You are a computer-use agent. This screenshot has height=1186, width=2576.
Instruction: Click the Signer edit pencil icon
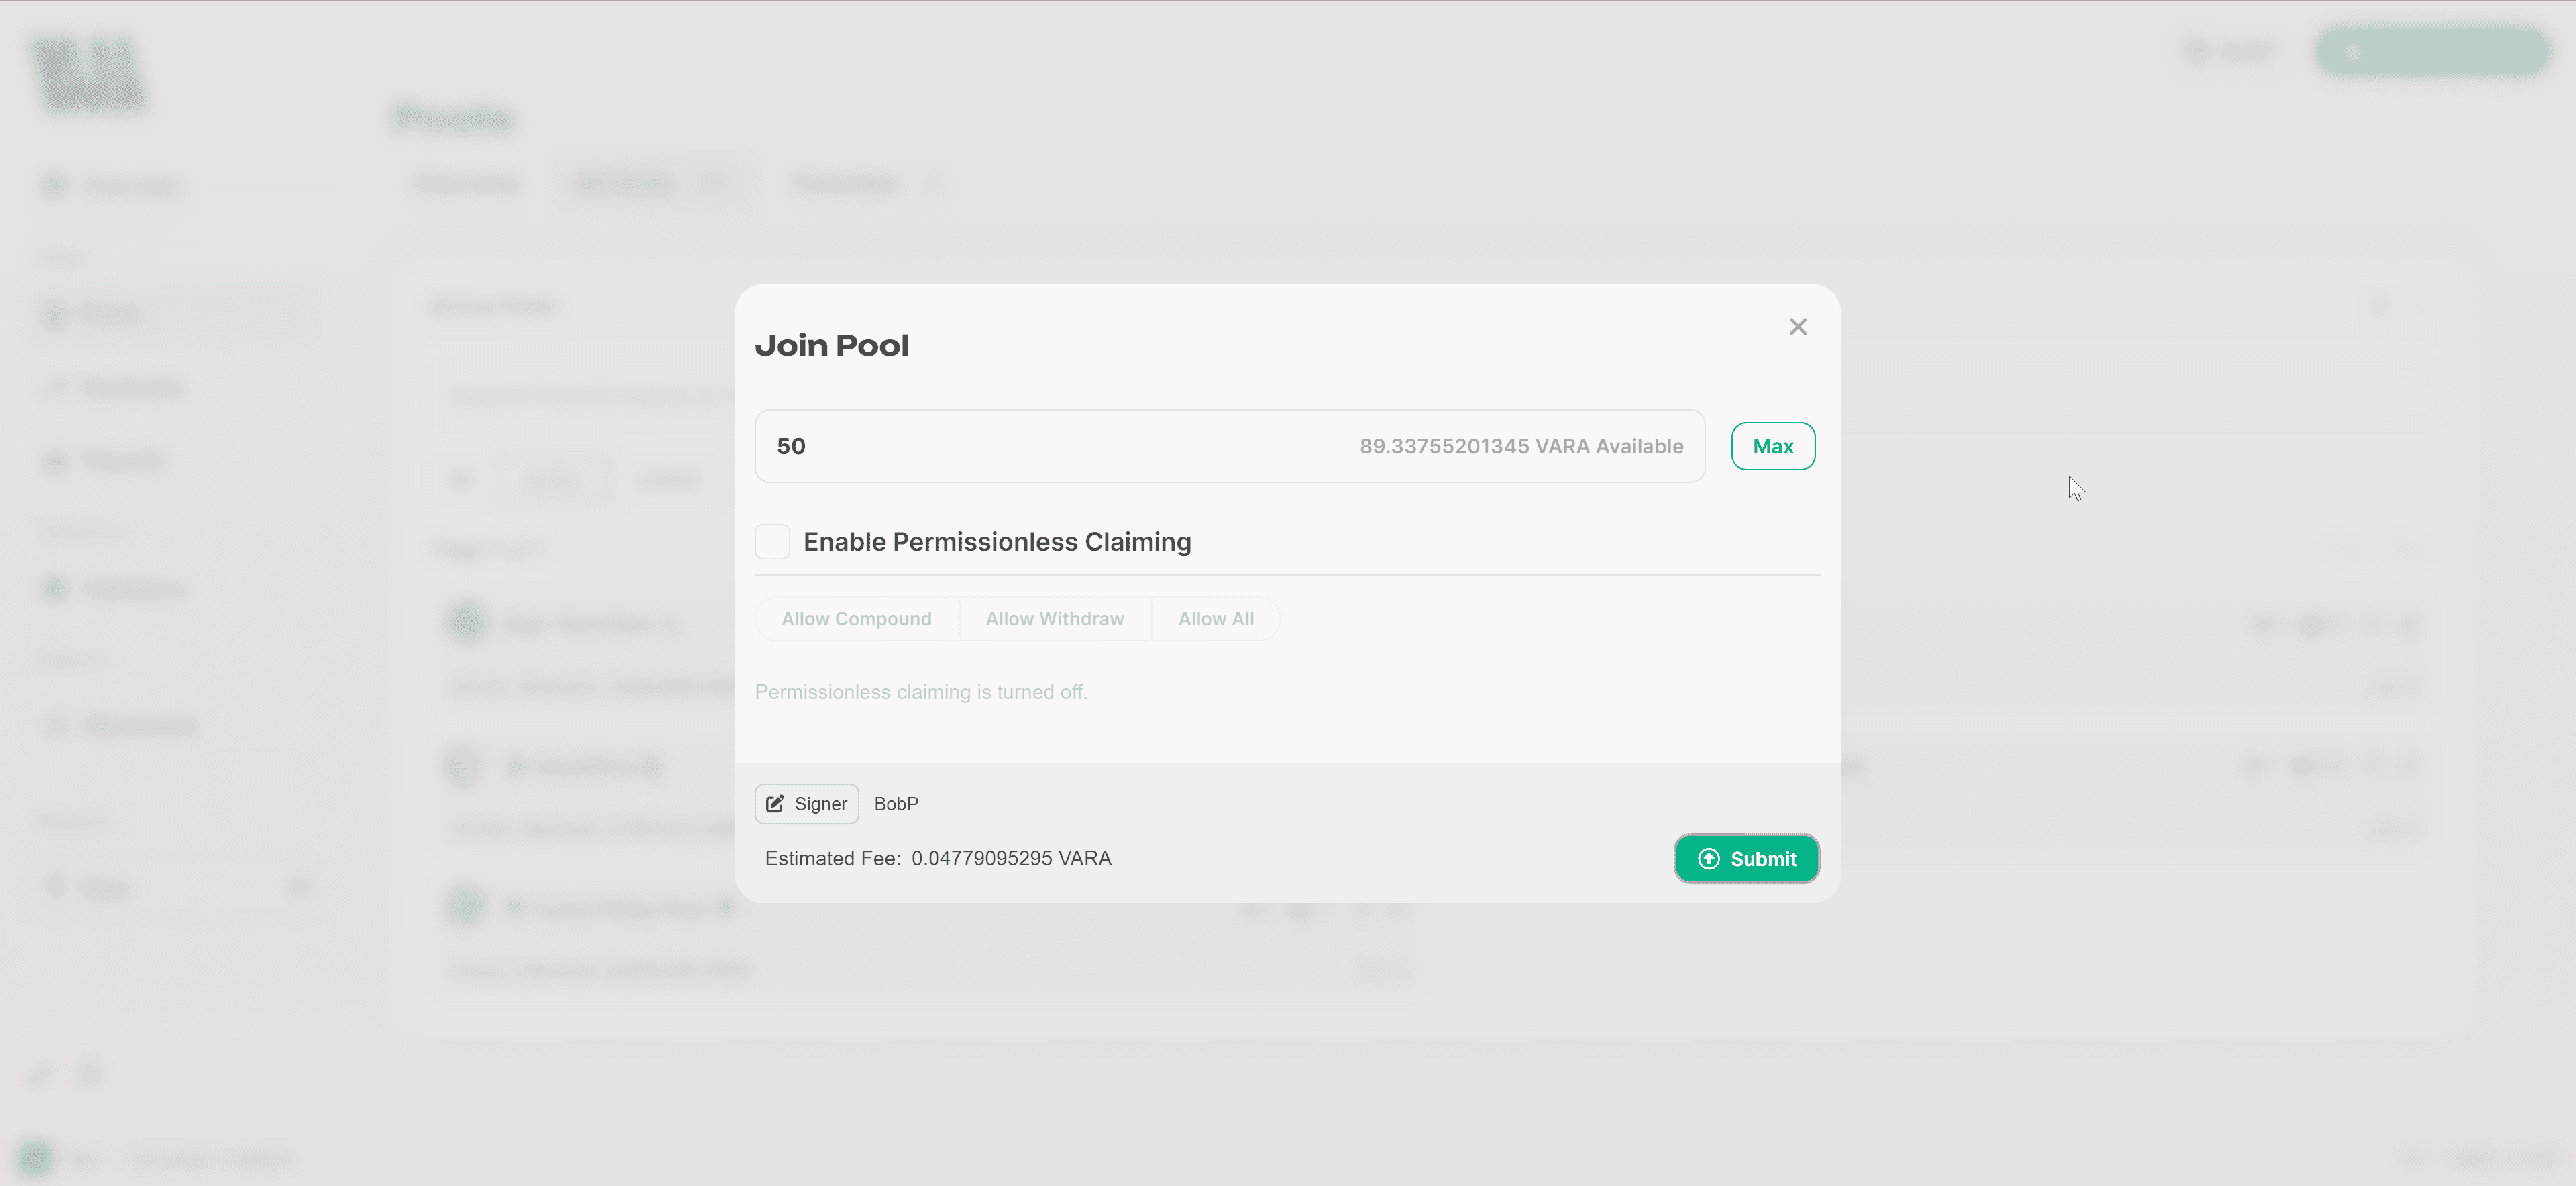775,804
